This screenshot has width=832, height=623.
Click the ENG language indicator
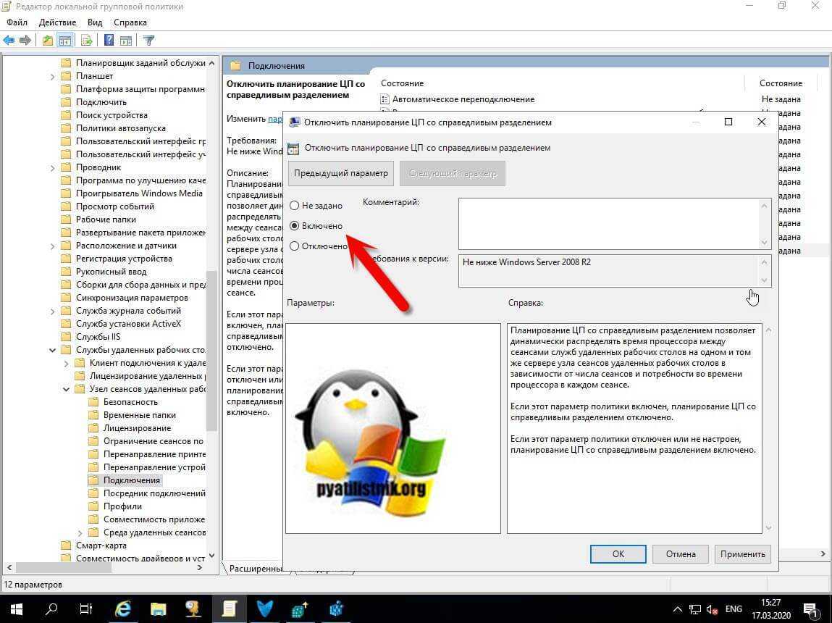pyautogui.click(x=734, y=609)
